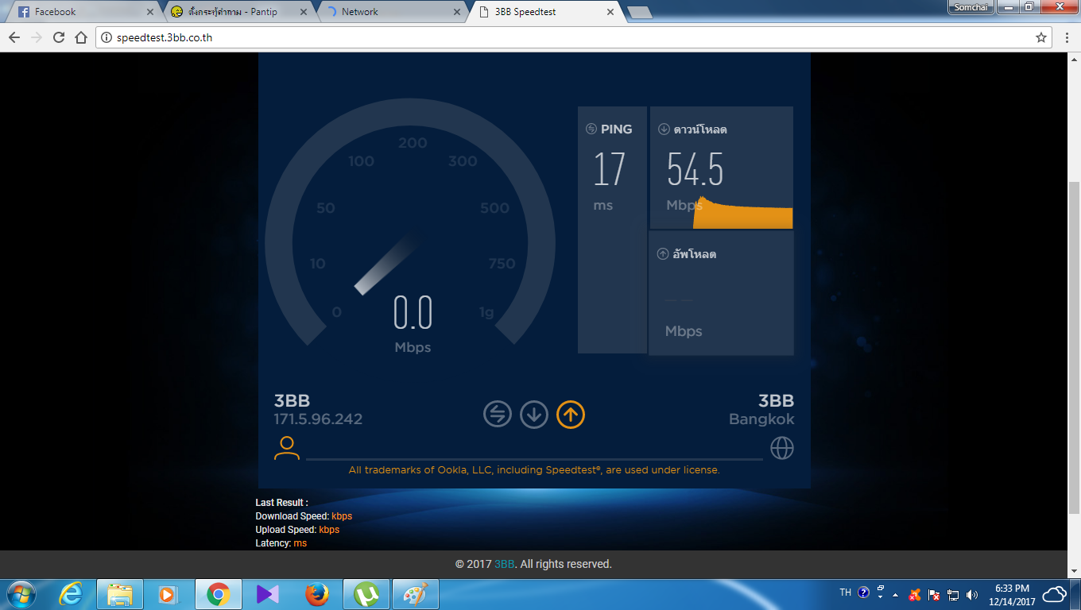
Task: Switch to Chrome in the taskbar
Action: click(x=219, y=594)
